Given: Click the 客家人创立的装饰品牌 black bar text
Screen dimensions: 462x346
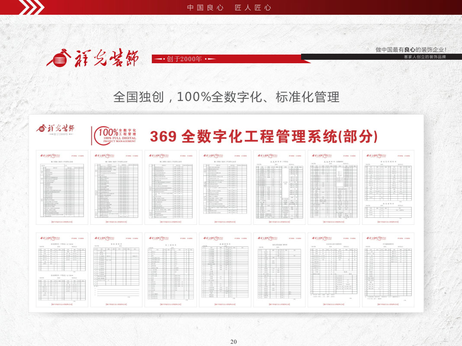Looking at the screenshot, I should point(424,57).
